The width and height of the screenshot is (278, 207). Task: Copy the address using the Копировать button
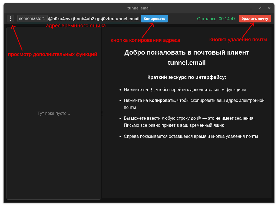click(154, 19)
